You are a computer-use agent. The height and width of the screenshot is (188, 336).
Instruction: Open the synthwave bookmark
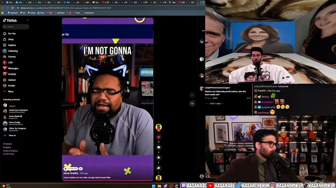coord(59,13)
